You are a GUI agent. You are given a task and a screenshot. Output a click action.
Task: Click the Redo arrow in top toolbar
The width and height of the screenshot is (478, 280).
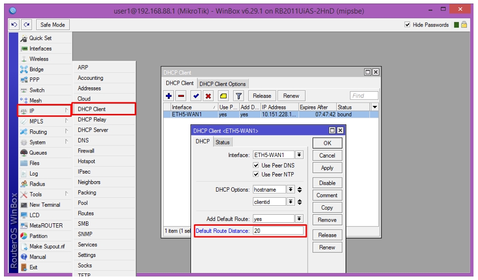coord(27,25)
